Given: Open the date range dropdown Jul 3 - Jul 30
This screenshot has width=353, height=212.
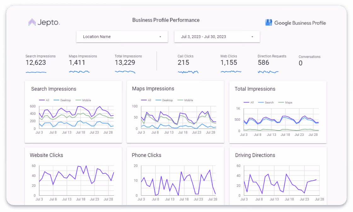Looking at the screenshot, I should pos(217,36).
